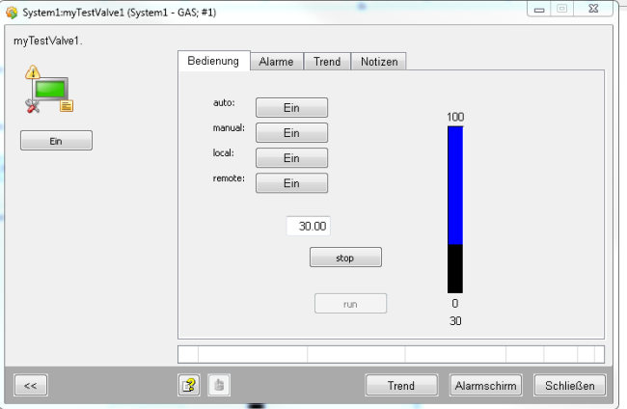Click the greyed hand icon in bottom bar
Screen dimensions: 627x409
coord(218,385)
